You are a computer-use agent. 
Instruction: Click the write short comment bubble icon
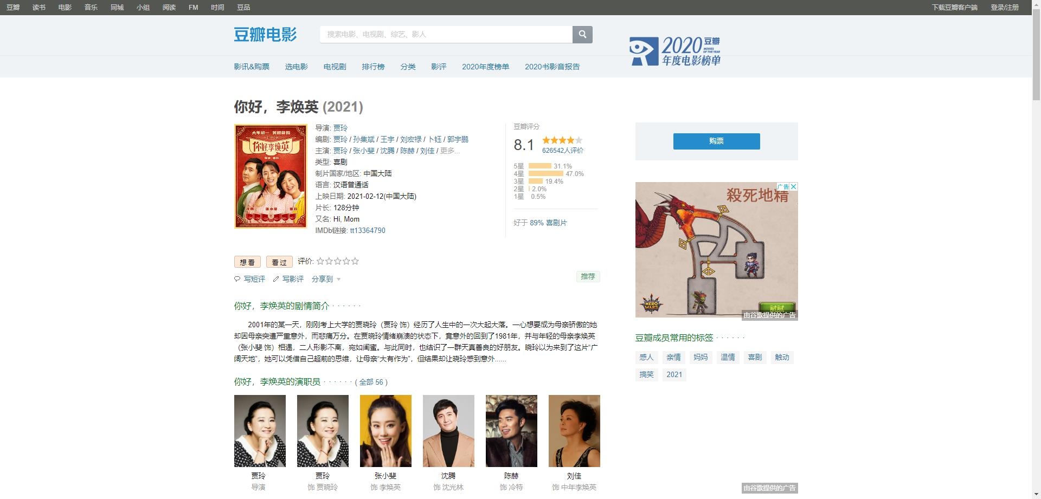[x=237, y=279]
